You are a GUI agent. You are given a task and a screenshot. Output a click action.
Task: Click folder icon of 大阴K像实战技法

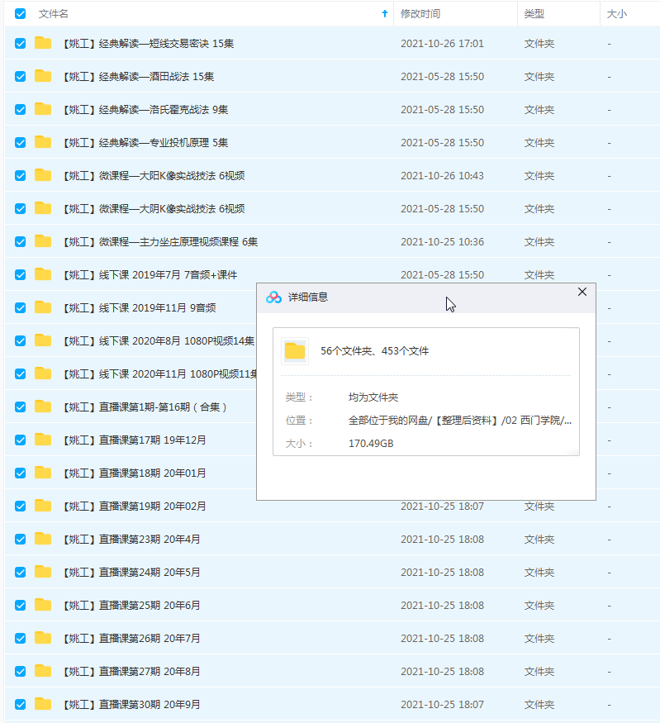(43, 208)
